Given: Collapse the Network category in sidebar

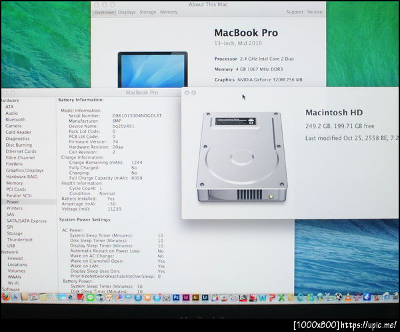Looking at the screenshot, I should tap(10, 252).
